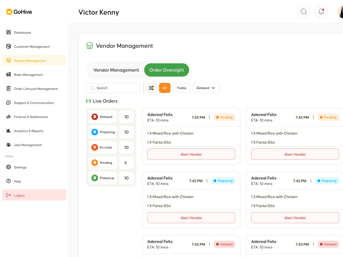This screenshot has width=343, height=257.
Task: Click the Logout arrow icon
Action: click(x=9, y=195)
